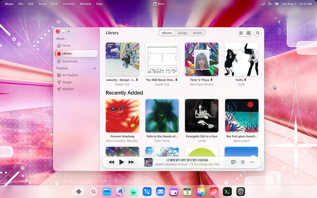Open the font app dock icon
Viewport: 317px width, 198px height.
click(x=120, y=191)
